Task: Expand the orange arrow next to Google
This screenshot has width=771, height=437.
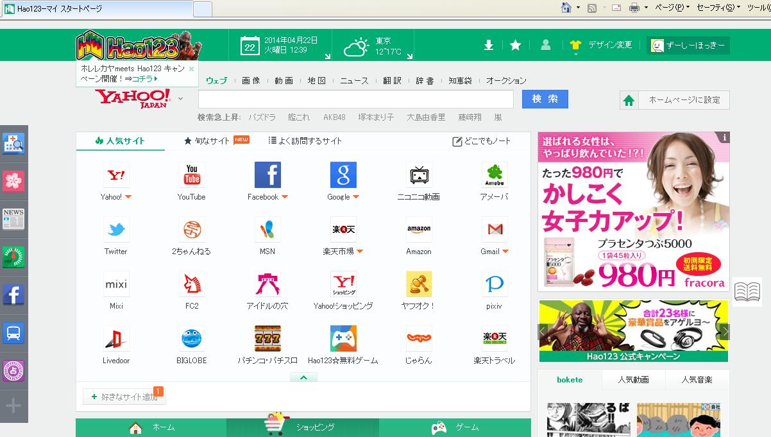Action: pyautogui.click(x=355, y=197)
